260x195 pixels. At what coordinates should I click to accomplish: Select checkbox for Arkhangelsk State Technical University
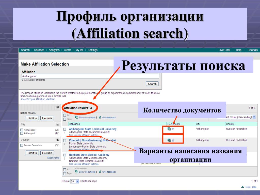65,129
